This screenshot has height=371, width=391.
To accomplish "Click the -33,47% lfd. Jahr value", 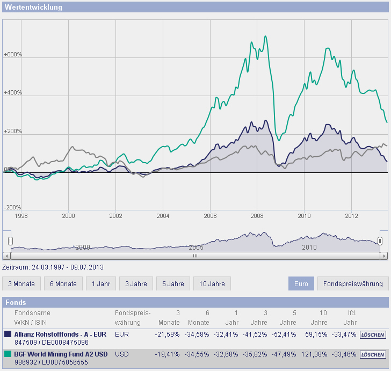I will pyautogui.click(x=344, y=334).
